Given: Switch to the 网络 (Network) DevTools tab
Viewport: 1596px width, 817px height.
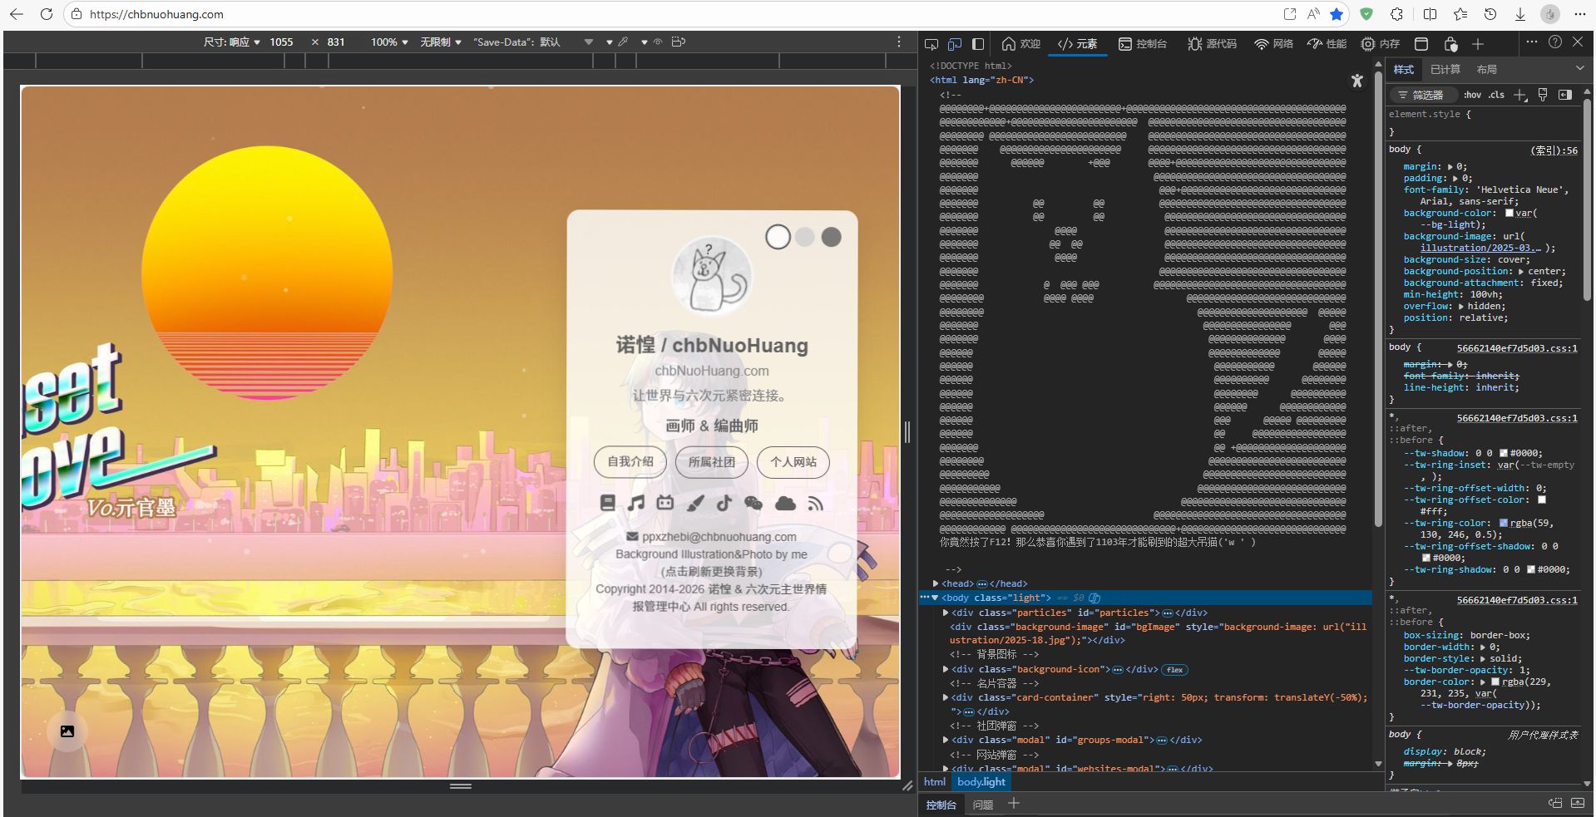Looking at the screenshot, I should pos(1273,44).
